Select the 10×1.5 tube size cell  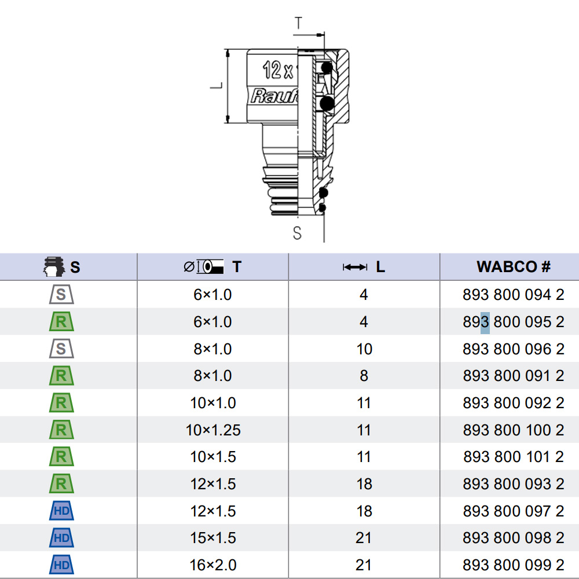click(213, 457)
